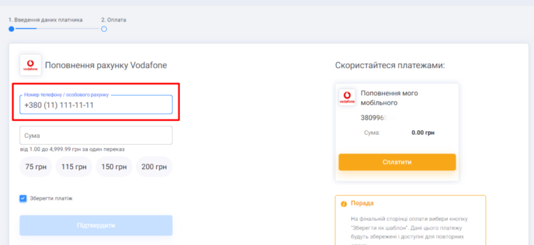Click the Порада heading text

[x=362, y=203]
